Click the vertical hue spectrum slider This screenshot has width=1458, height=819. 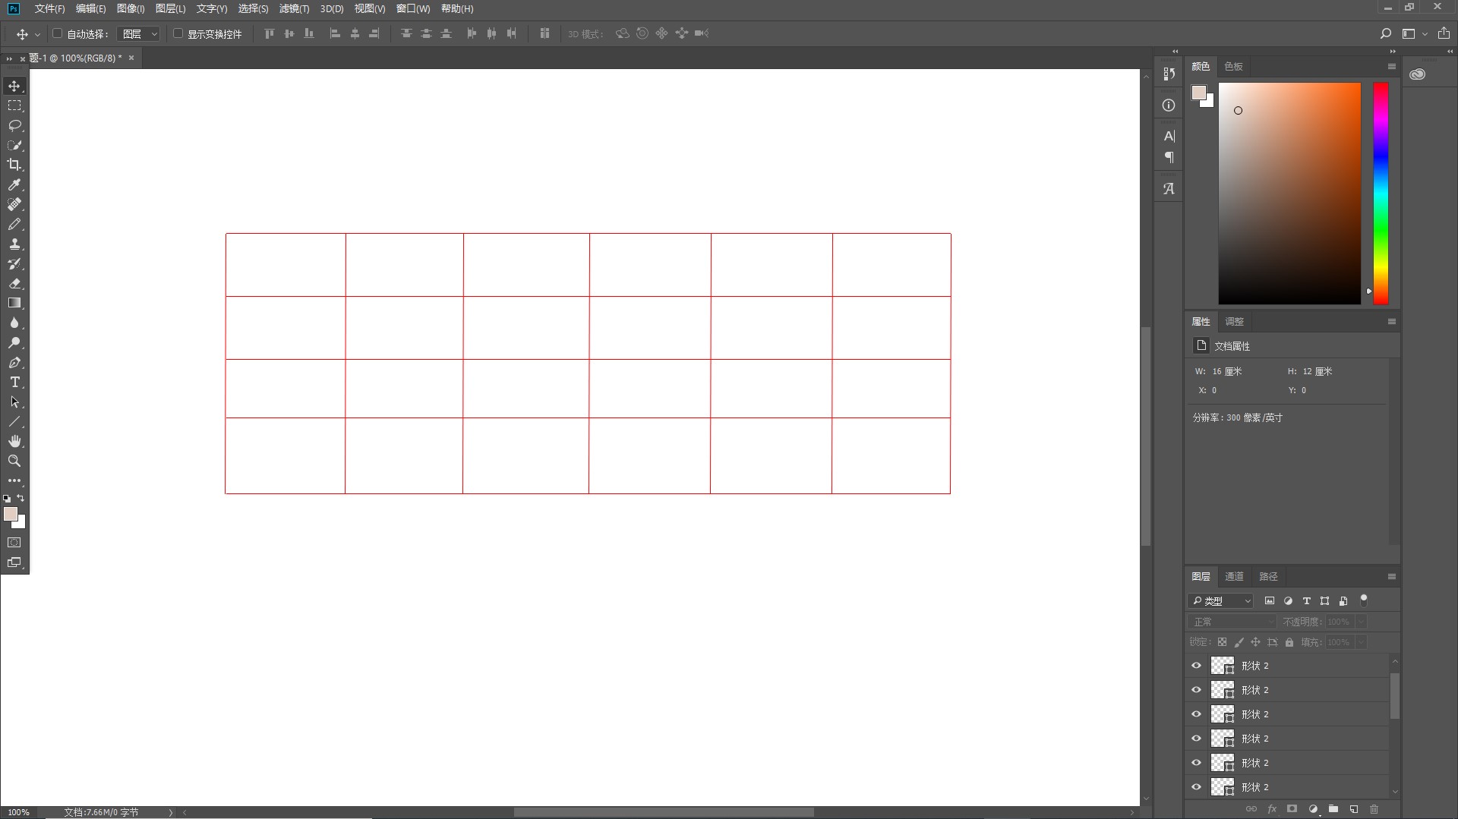1381,194
